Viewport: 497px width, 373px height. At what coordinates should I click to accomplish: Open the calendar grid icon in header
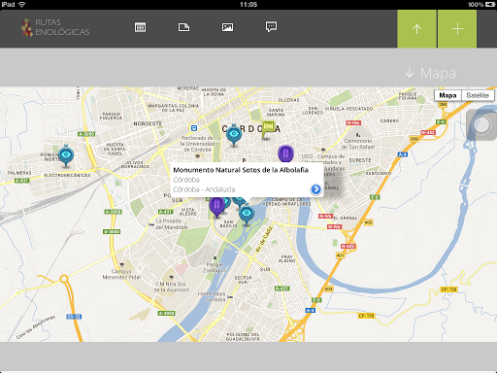pos(140,27)
